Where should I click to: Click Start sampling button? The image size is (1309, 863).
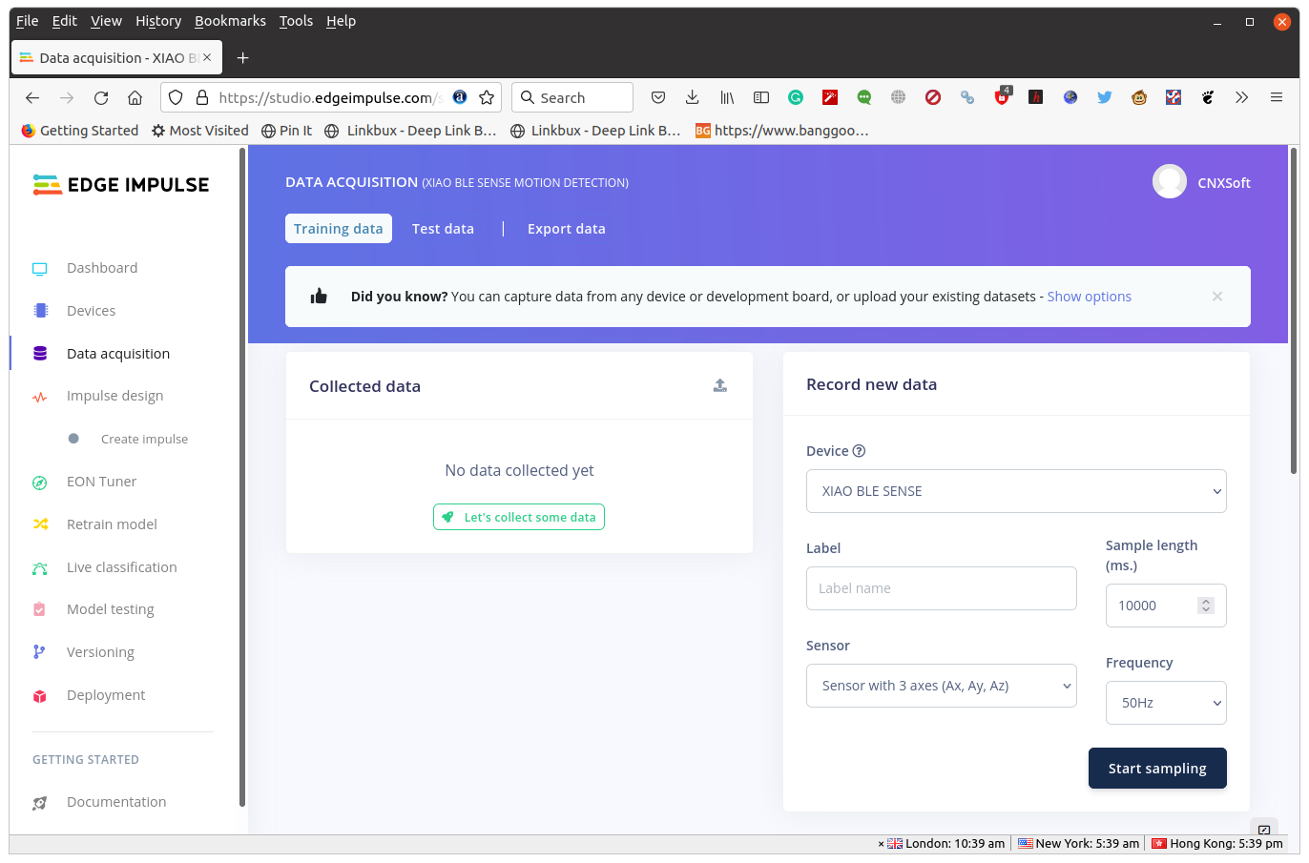coord(1157,769)
